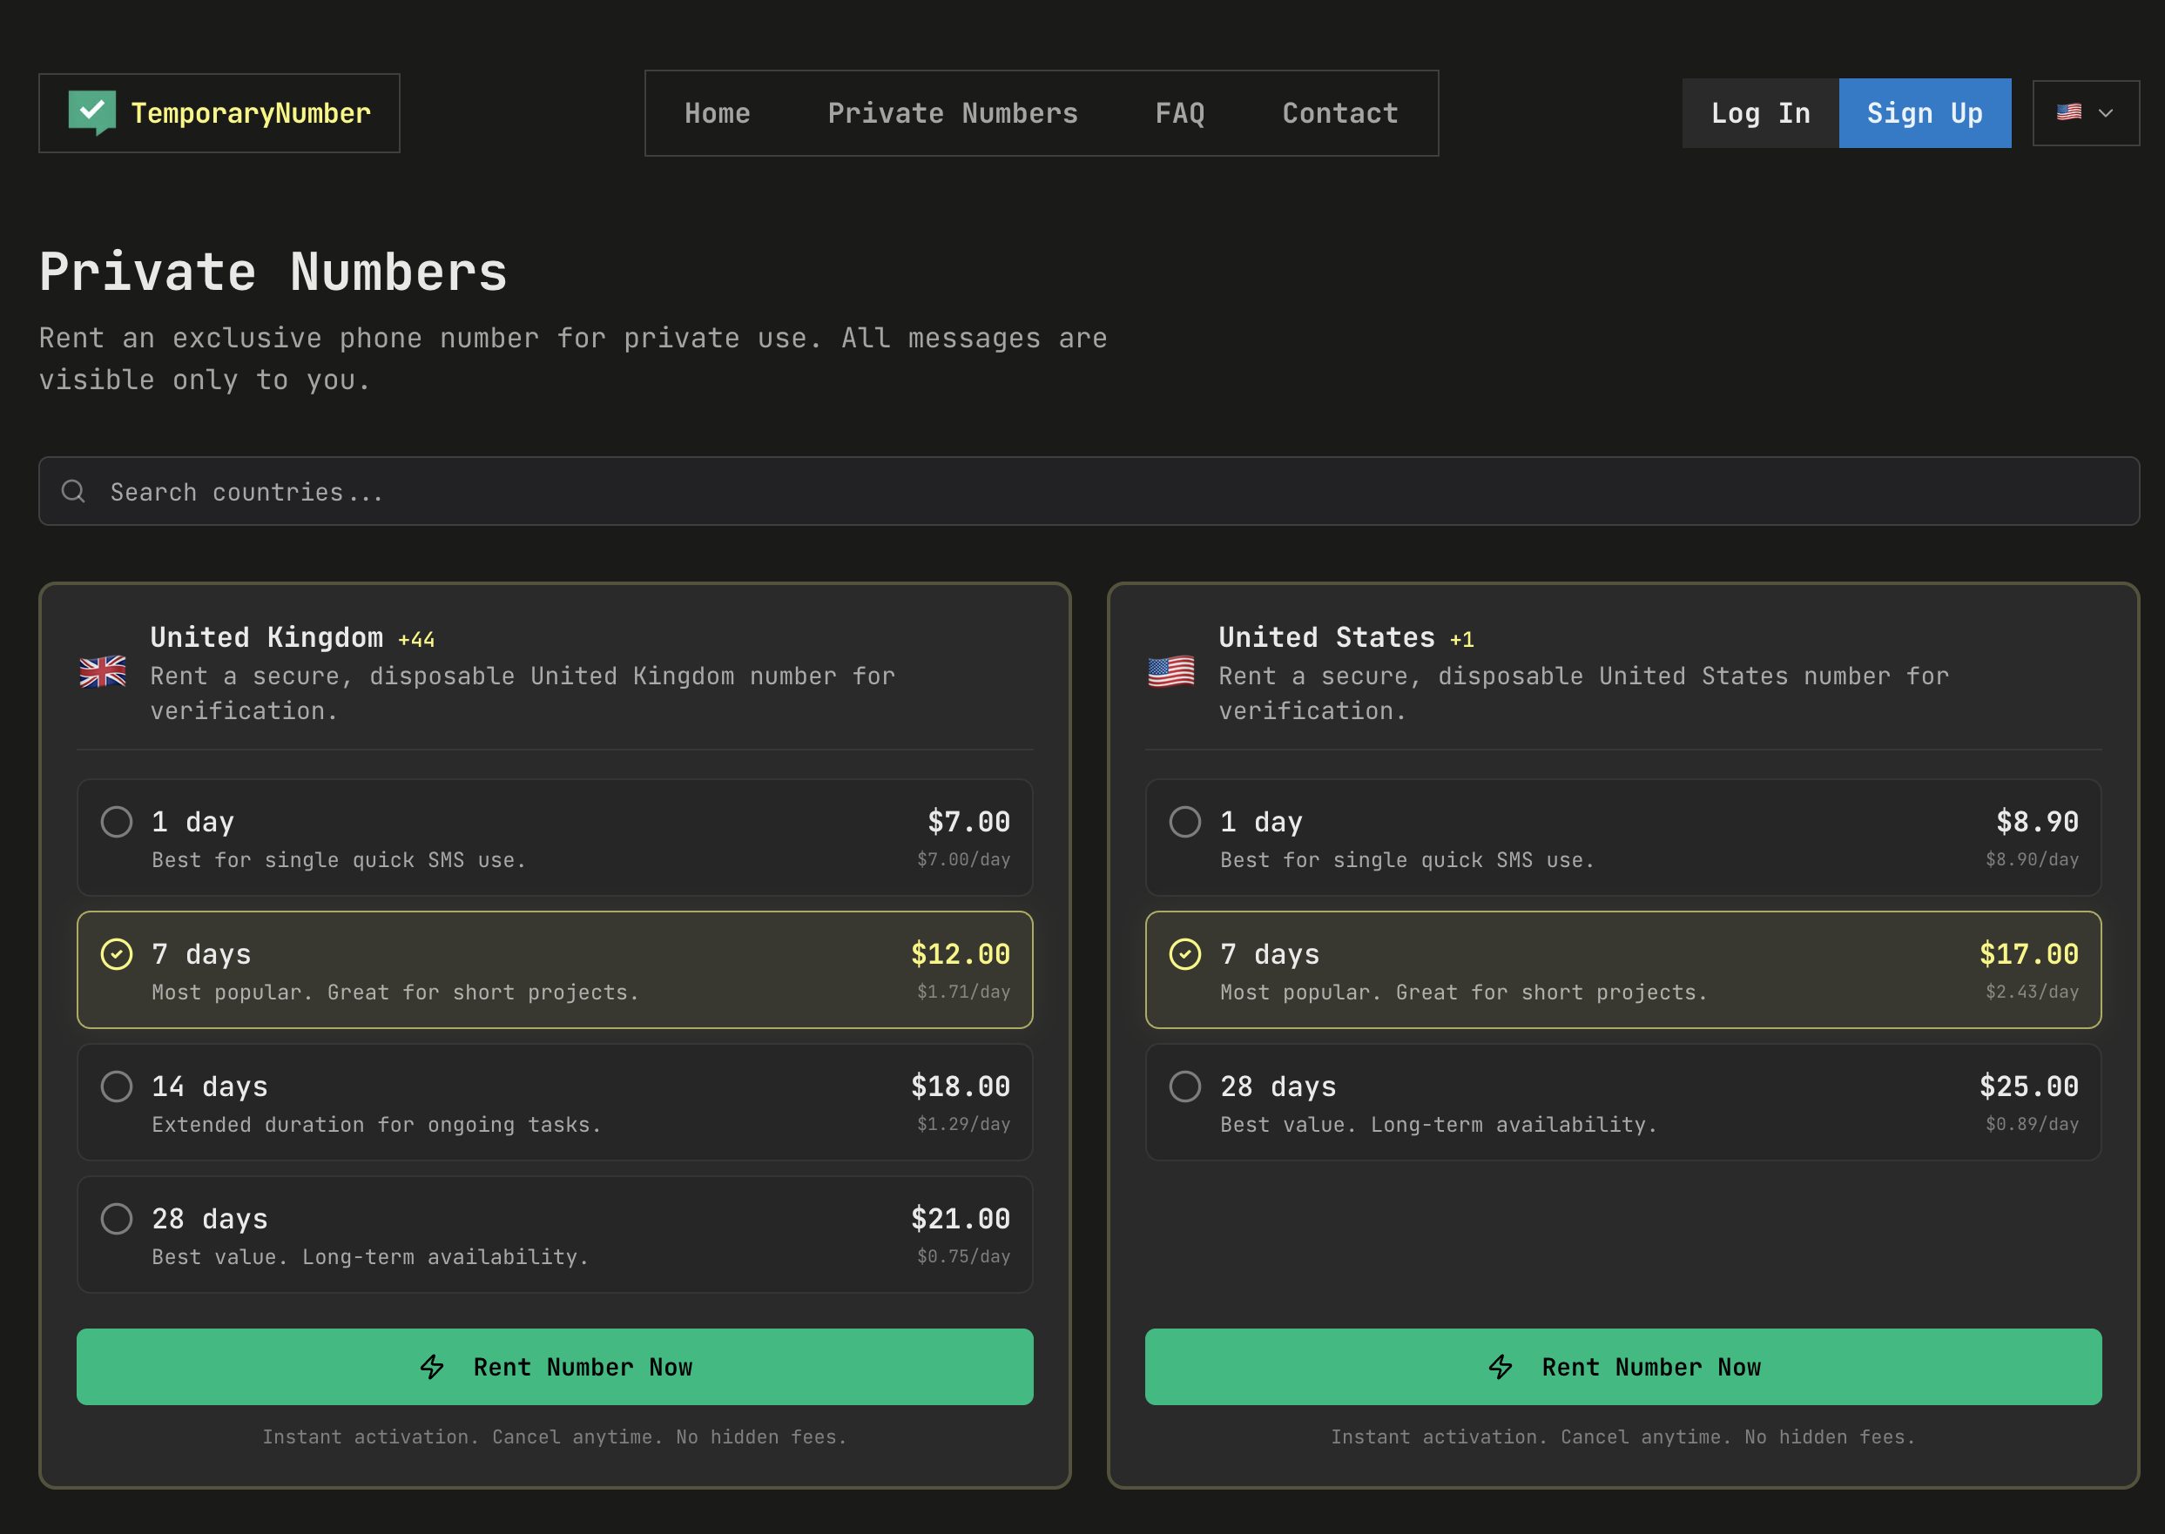Screen dimensions: 2165x1534
Task: Click the Sign Up button
Action: click(x=1924, y=113)
